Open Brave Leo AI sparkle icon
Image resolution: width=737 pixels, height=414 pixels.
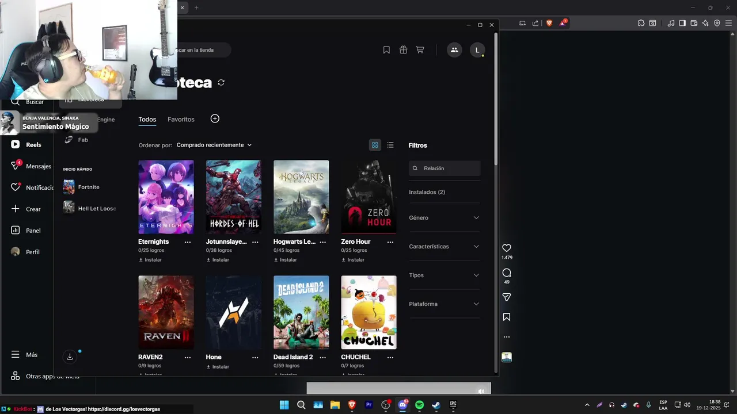pos(705,23)
